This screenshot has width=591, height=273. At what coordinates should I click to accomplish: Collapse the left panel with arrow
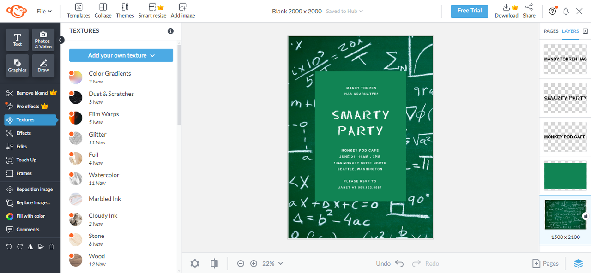pyautogui.click(x=60, y=40)
